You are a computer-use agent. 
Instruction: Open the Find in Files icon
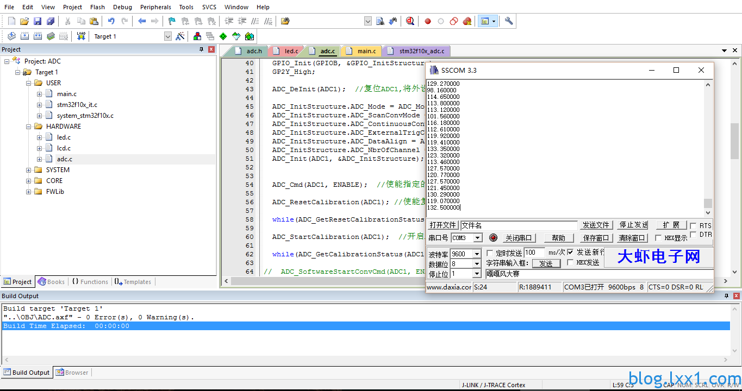[380, 21]
